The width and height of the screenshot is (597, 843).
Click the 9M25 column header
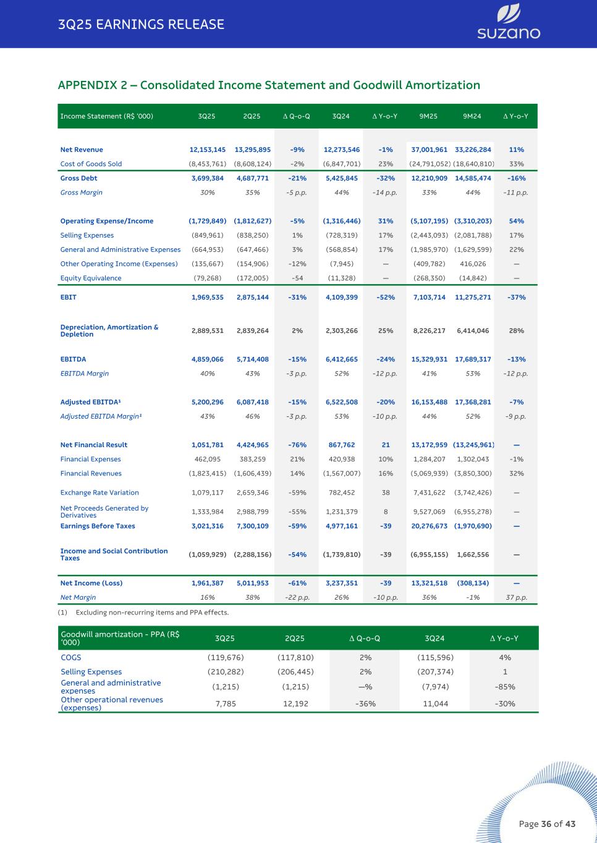tap(428, 116)
